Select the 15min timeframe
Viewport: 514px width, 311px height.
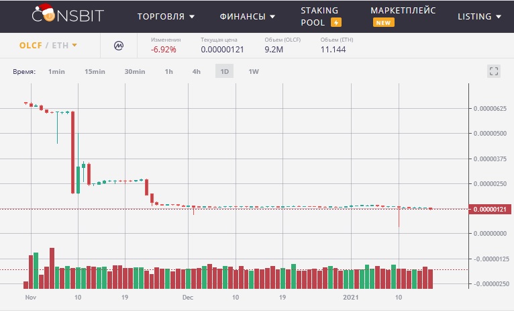tap(95, 71)
